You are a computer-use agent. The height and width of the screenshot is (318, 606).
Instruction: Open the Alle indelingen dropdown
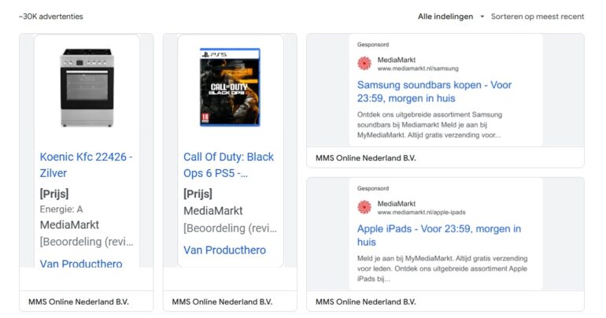[451, 17]
